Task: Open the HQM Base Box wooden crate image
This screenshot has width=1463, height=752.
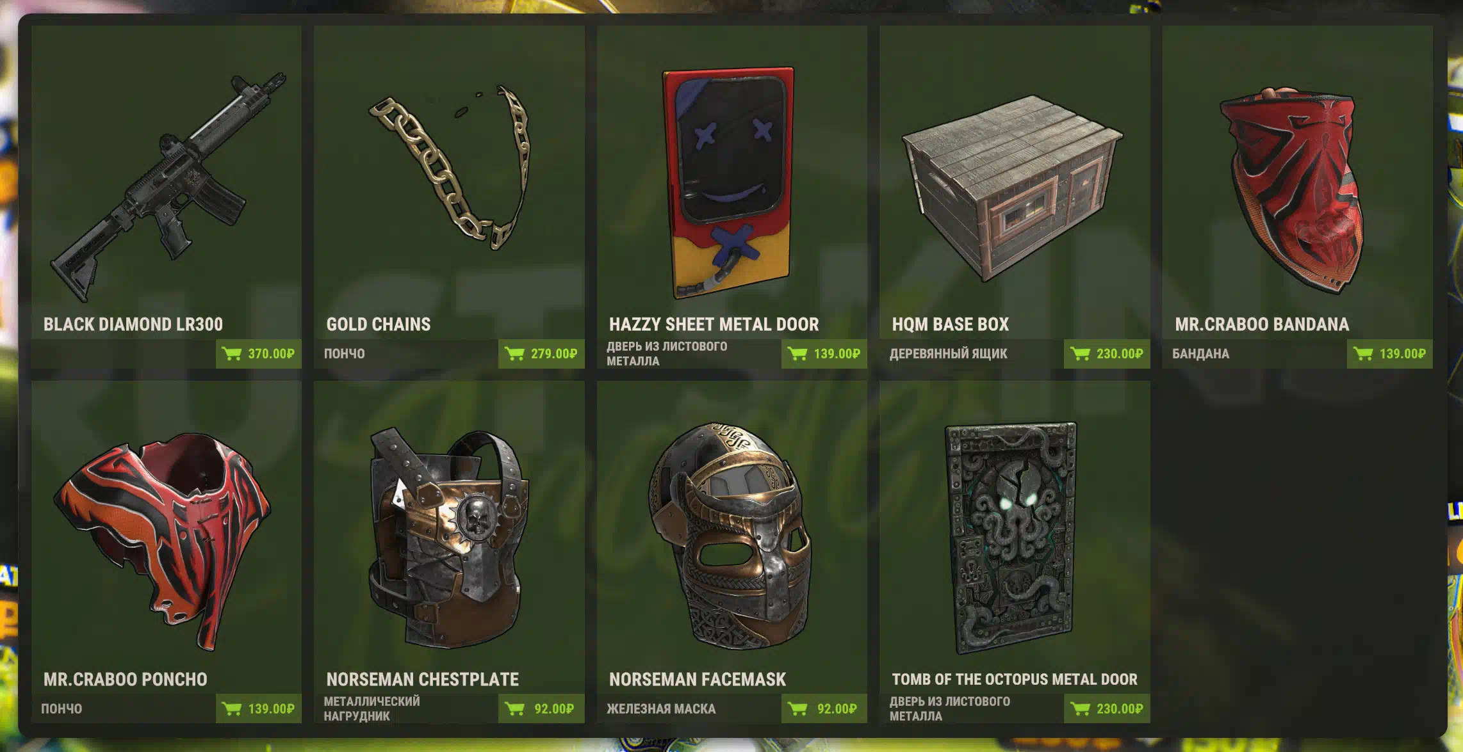Action: click(x=1012, y=188)
